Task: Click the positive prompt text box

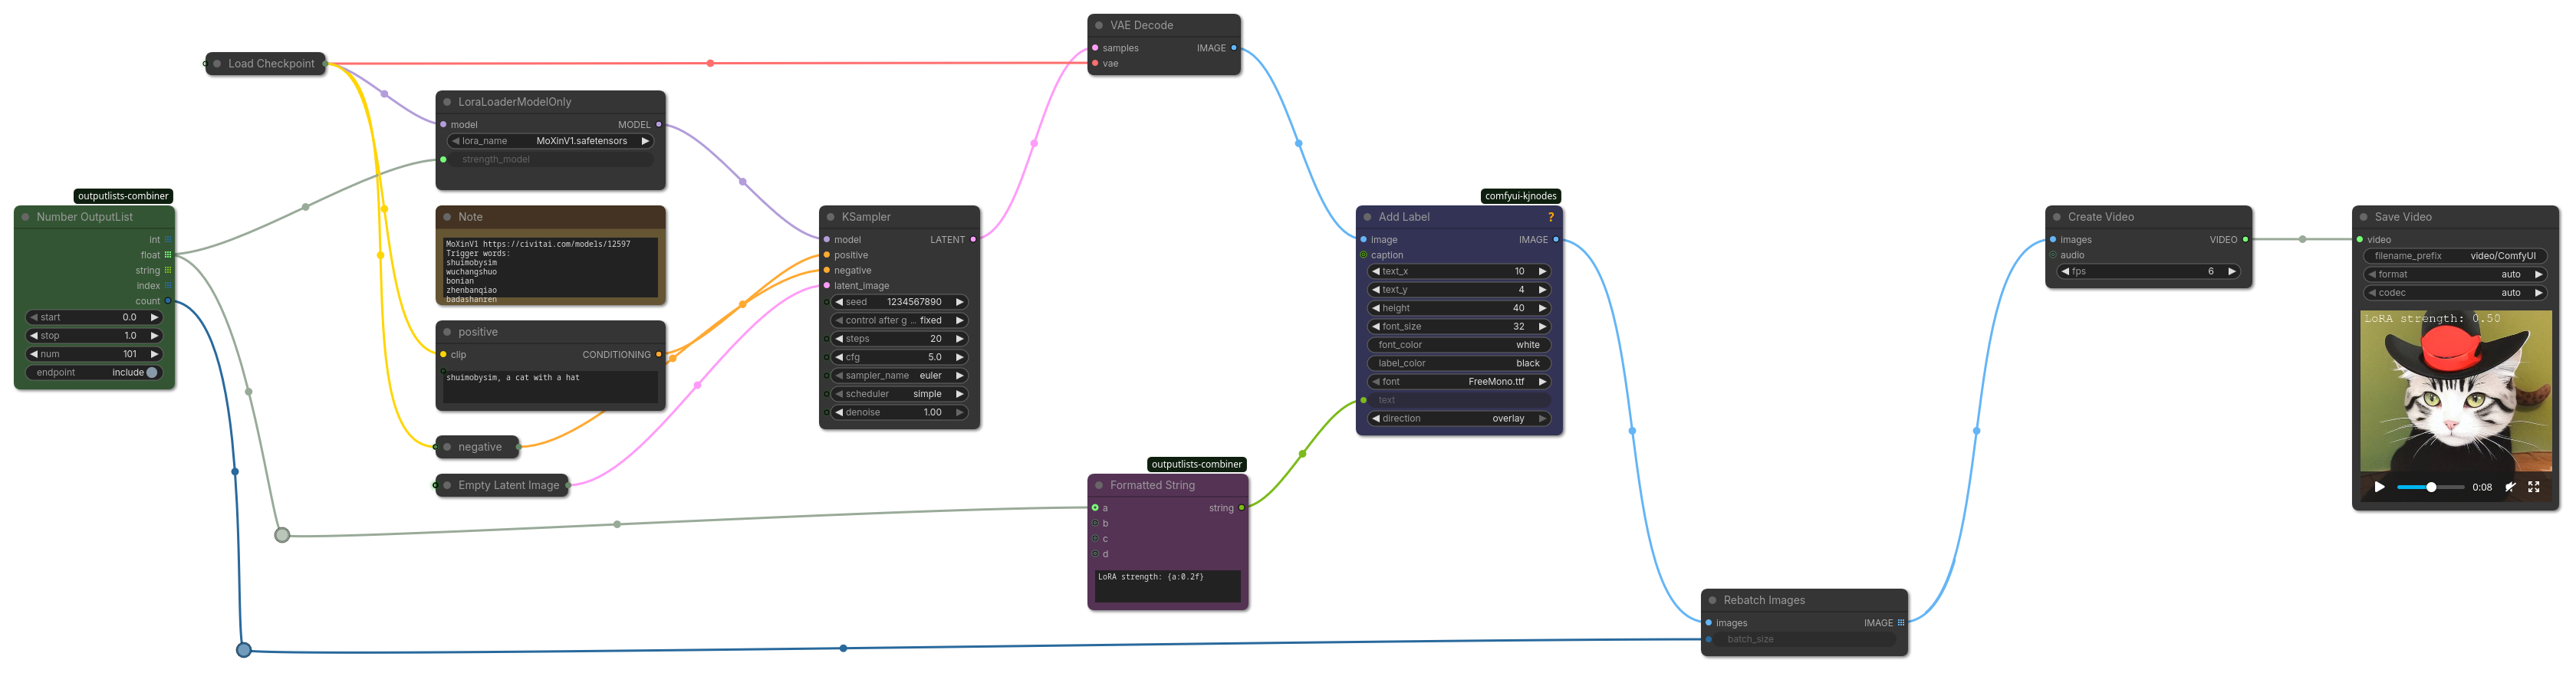Action: pyautogui.click(x=550, y=387)
